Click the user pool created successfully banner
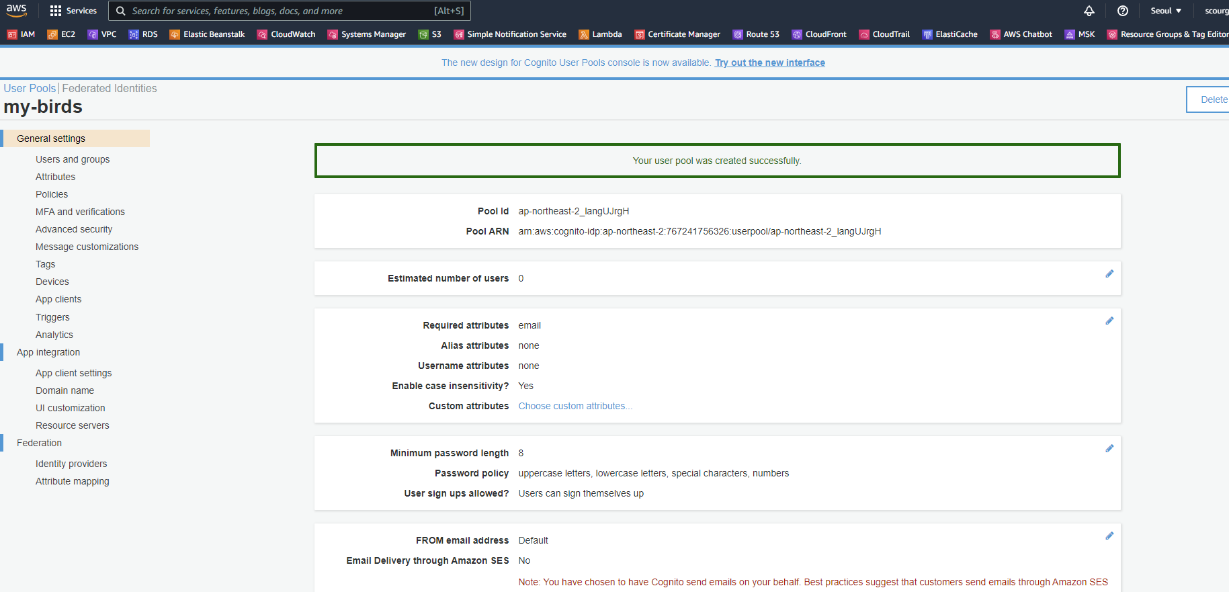Image resolution: width=1229 pixels, height=592 pixels. 717,161
